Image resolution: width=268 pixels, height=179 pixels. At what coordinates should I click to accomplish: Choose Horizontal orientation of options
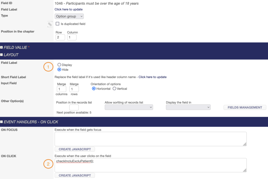coord(94,89)
